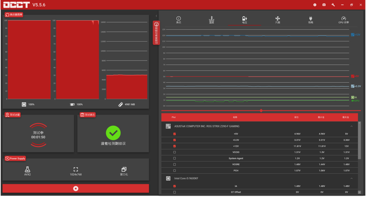Click the sensor table scrollbar down arrow

pyautogui.click(x=359, y=192)
